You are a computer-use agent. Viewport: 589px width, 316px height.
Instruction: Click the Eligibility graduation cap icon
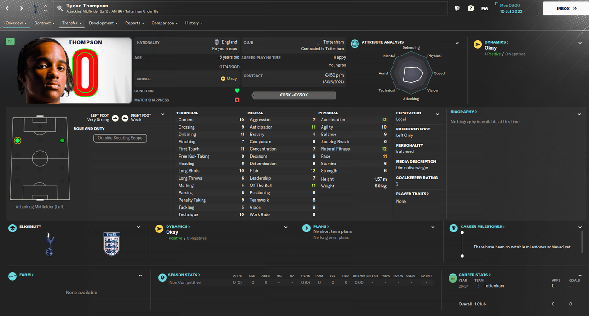[12, 228]
